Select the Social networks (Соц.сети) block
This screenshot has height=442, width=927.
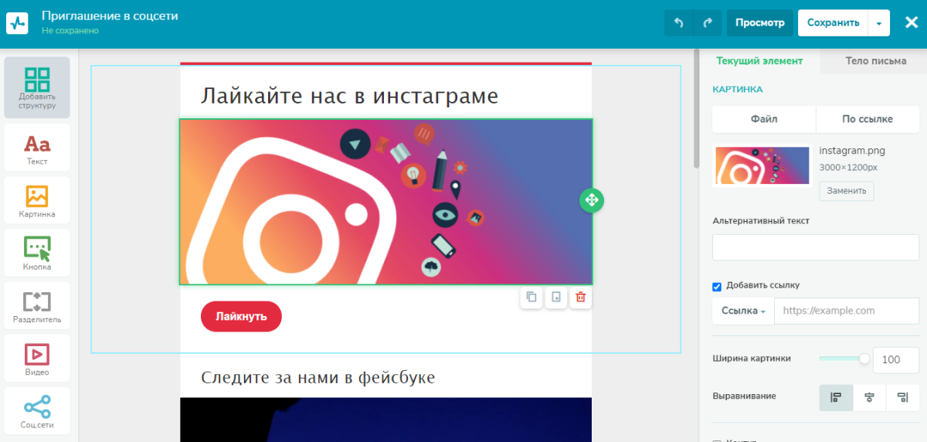pos(37,410)
